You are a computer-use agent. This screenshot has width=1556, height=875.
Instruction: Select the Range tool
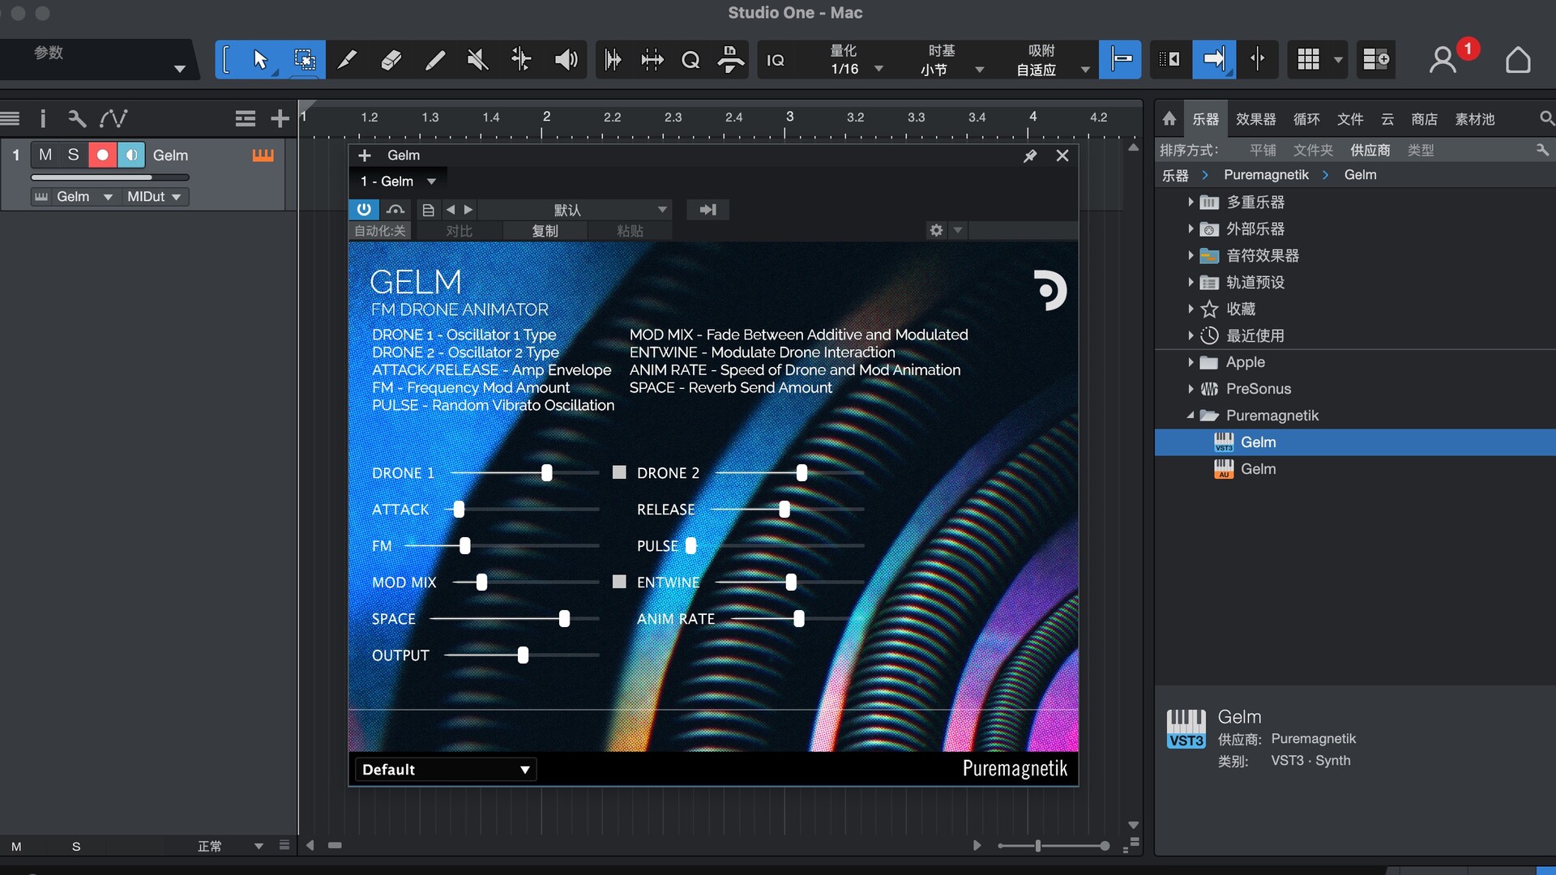coord(304,59)
